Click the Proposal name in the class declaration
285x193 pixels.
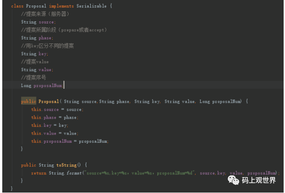point(36,6)
